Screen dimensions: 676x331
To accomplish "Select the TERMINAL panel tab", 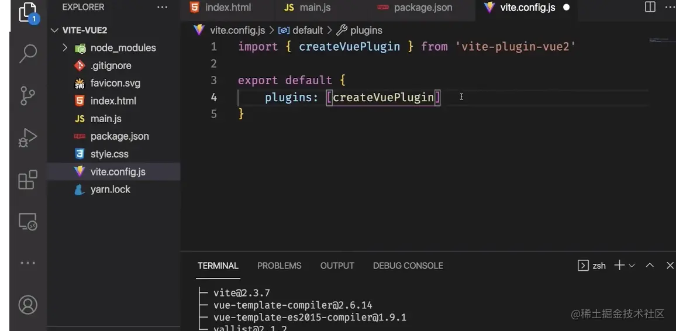I will click(218, 266).
